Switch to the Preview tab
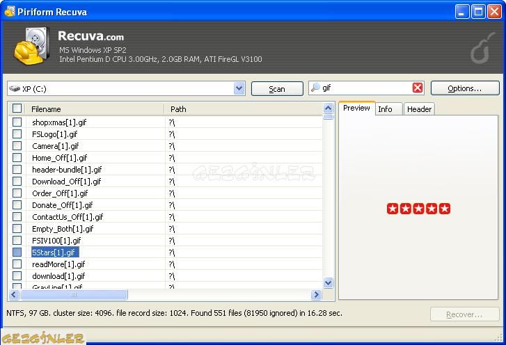Viewport: 506px width, 345px height. (356, 108)
